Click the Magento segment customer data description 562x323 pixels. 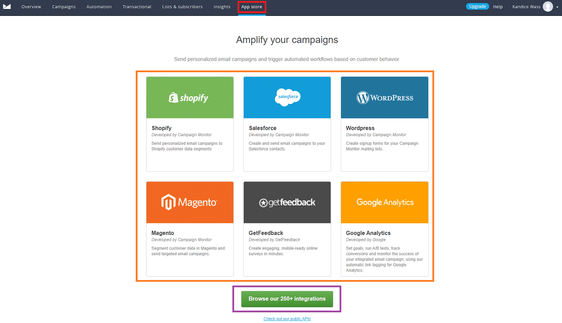click(x=188, y=251)
